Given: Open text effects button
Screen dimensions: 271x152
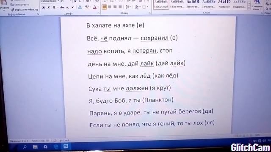Looking at the screenshot, I should pos(80,7).
